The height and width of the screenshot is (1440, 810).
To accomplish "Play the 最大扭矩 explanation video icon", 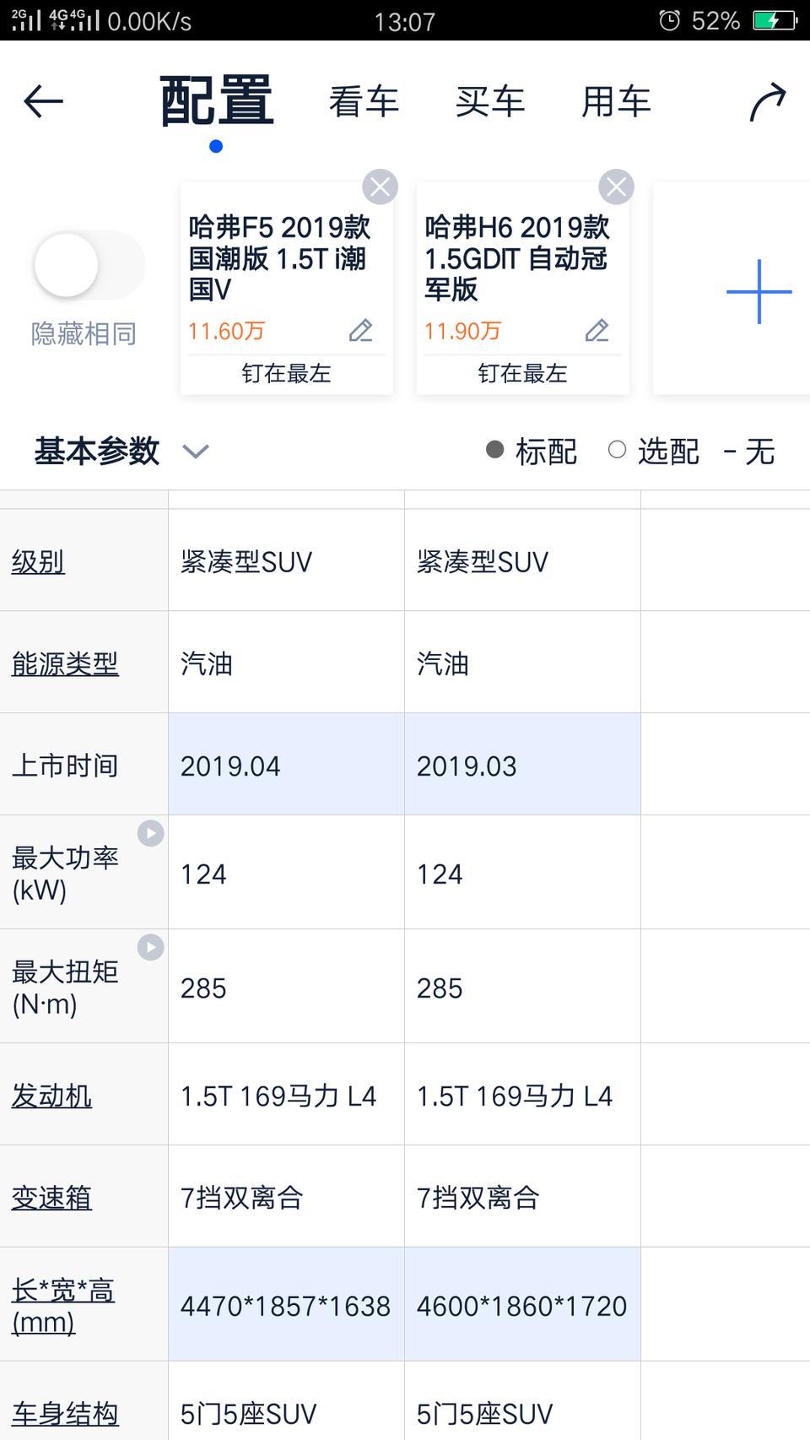I will click(x=150, y=947).
